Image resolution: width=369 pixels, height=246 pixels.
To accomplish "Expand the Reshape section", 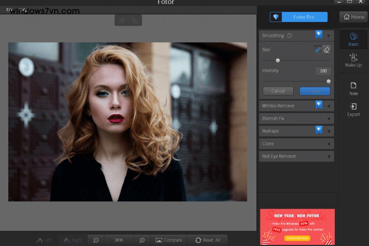I will pos(328,131).
